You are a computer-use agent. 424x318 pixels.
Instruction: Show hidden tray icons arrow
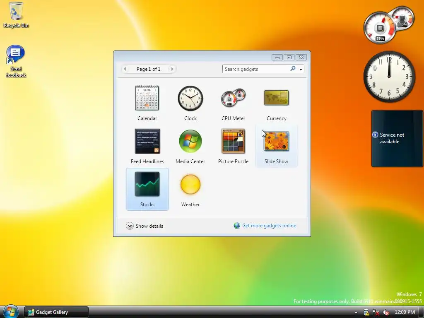tap(356, 312)
